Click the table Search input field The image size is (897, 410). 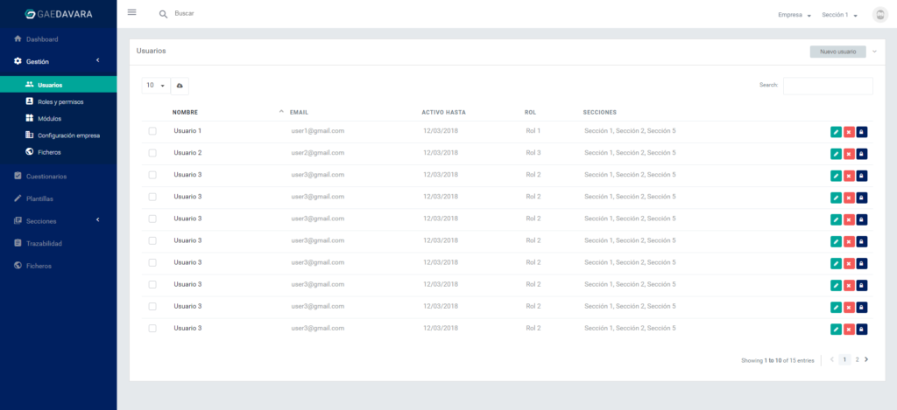click(x=827, y=86)
